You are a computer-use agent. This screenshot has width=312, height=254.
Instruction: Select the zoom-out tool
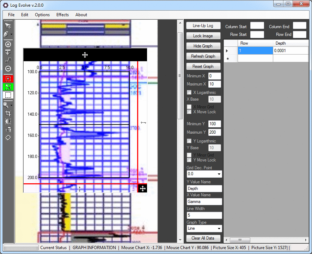(8, 68)
